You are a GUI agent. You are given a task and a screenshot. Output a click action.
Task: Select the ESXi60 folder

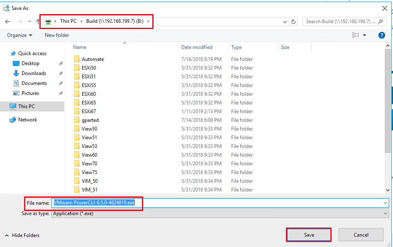coord(89,94)
